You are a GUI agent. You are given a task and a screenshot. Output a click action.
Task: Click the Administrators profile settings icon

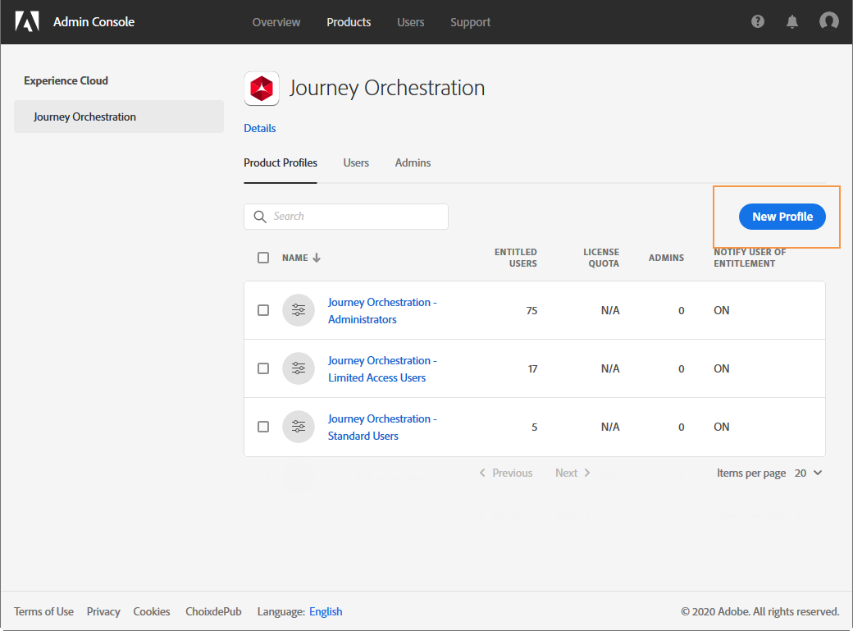[298, 310]
